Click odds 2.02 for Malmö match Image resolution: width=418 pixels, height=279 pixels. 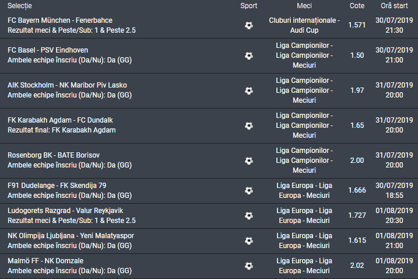click(x=357, y=266)
